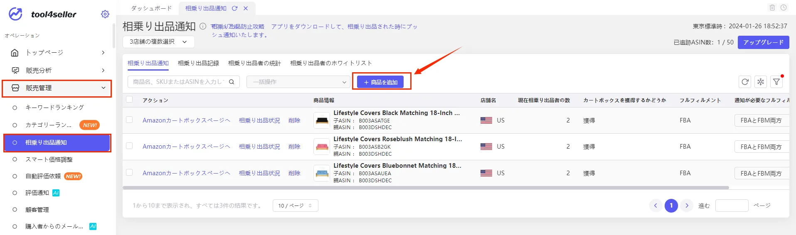Image resolution: width=796 pixels, height=235 pixels.
Task: Click the アップグレード button
Action: coord(763,42)
